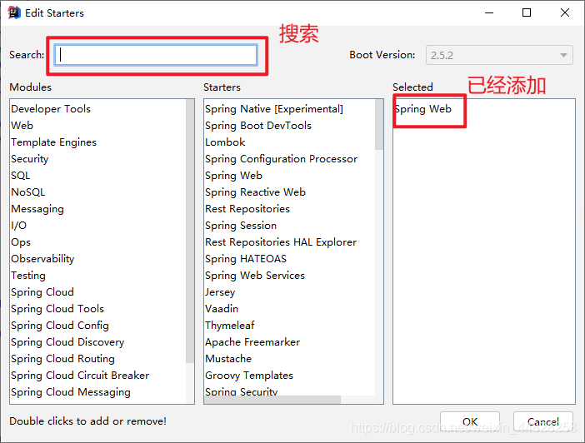Select Rest Repositories starter
The width and height of the screenshot is (585, 443).
coord(247,209)
